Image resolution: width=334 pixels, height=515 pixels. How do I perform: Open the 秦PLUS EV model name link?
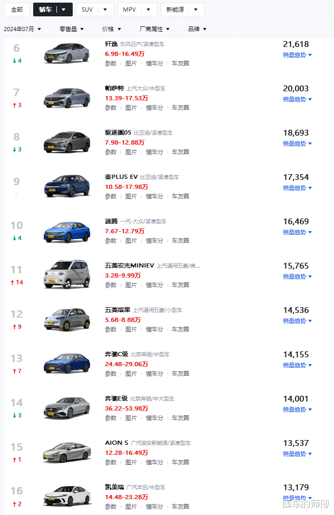tap(121, 177)
